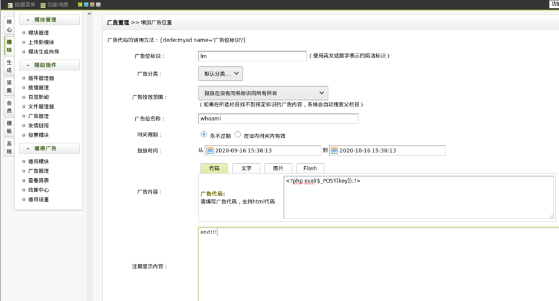This screenshot has height=301, width=559.
Task: Select the blue theme color swatch
Action: (86, 5)
